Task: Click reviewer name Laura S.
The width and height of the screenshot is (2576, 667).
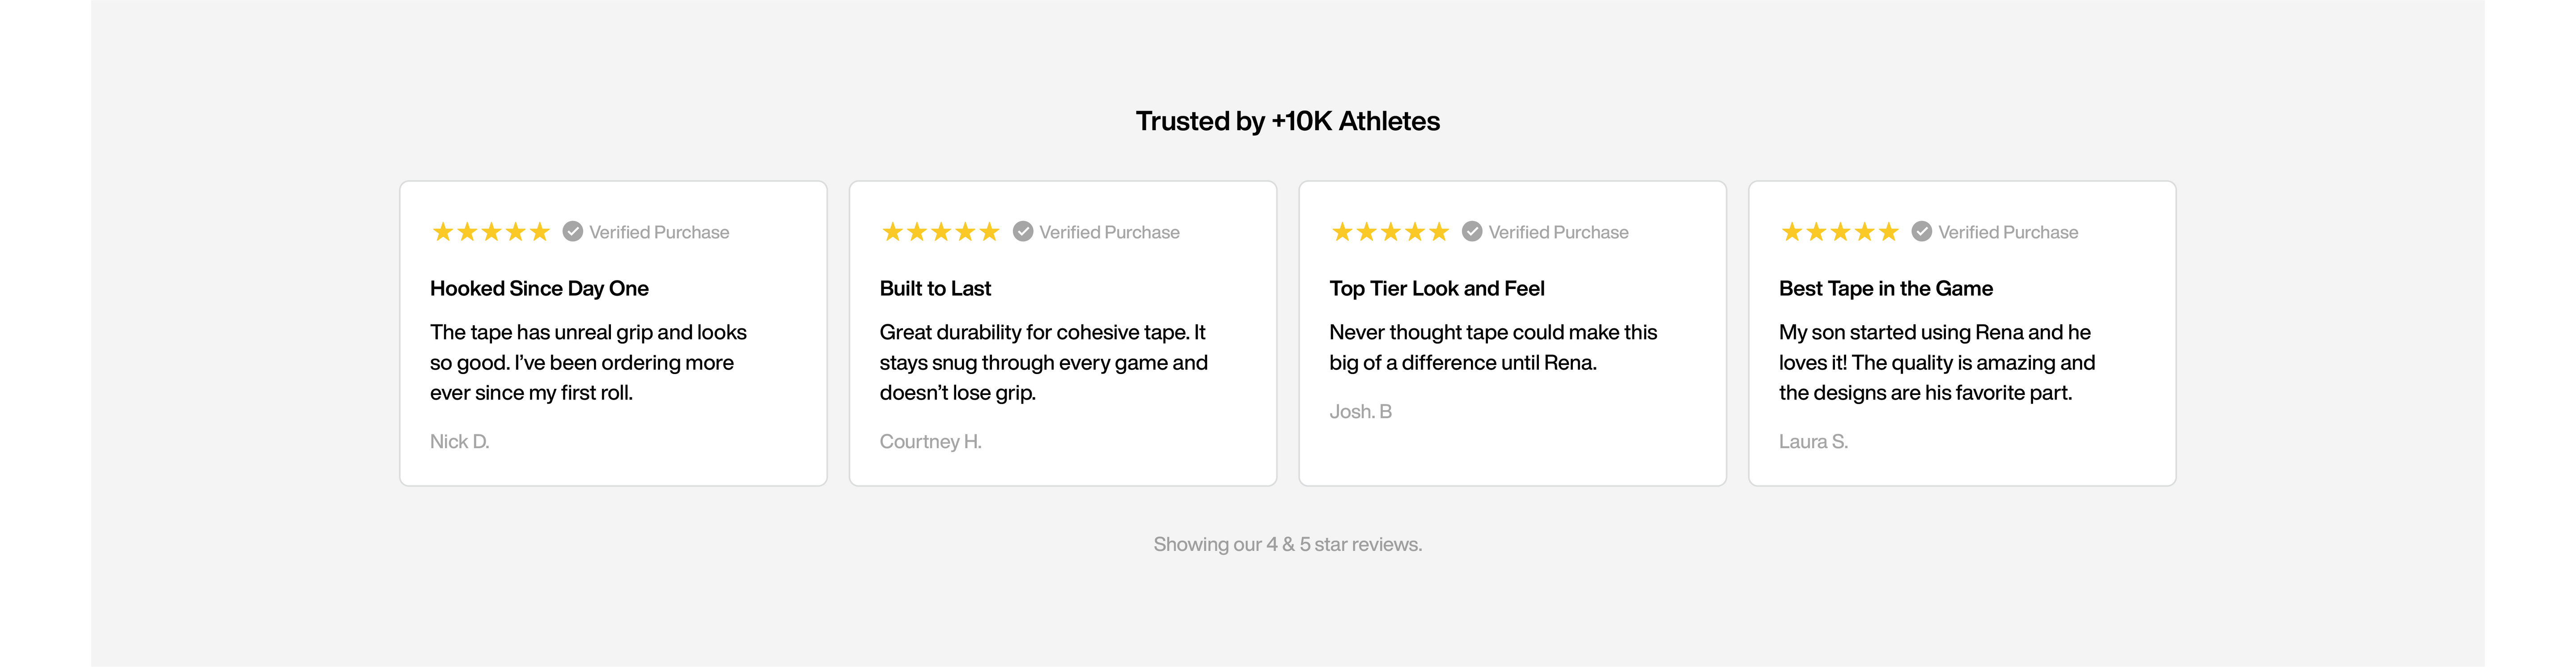Action: 1813,442
